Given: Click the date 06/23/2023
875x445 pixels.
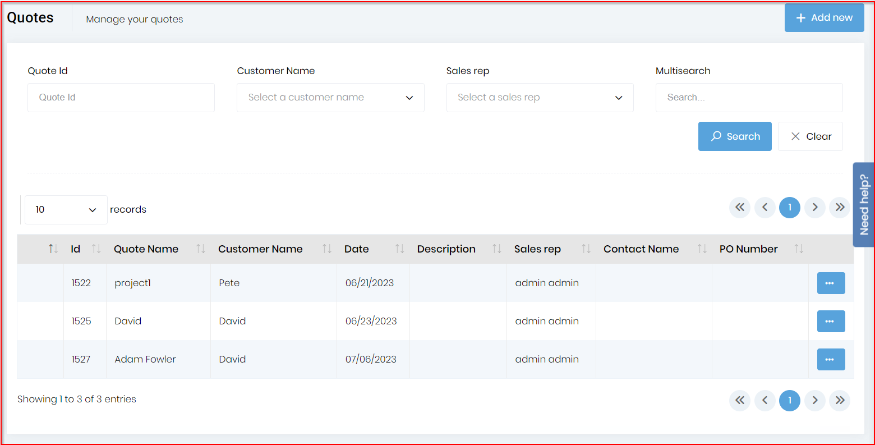Looking at the screenshot, I should (x=371, y=321).
